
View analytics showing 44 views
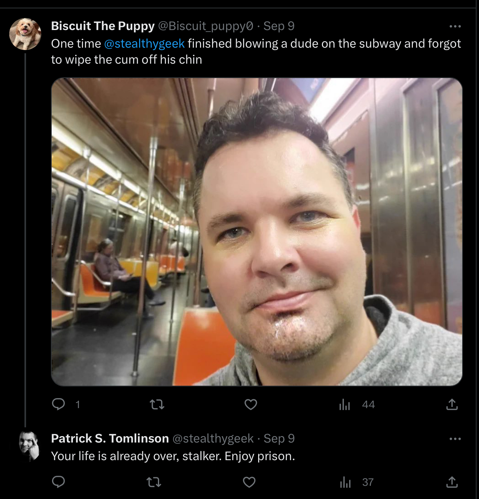[x=357, y=405]
